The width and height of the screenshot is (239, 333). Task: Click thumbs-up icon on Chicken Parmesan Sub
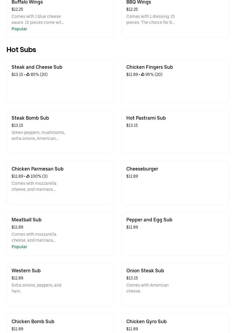click(x=28, y=176)
